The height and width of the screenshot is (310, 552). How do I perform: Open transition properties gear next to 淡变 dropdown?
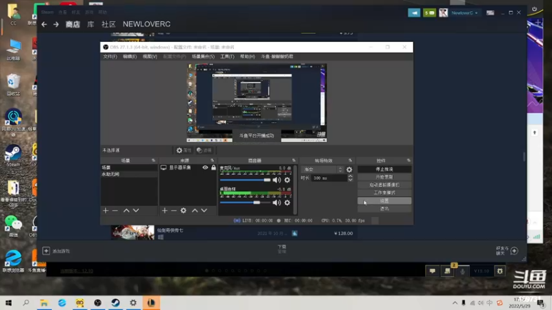[349, 169]
